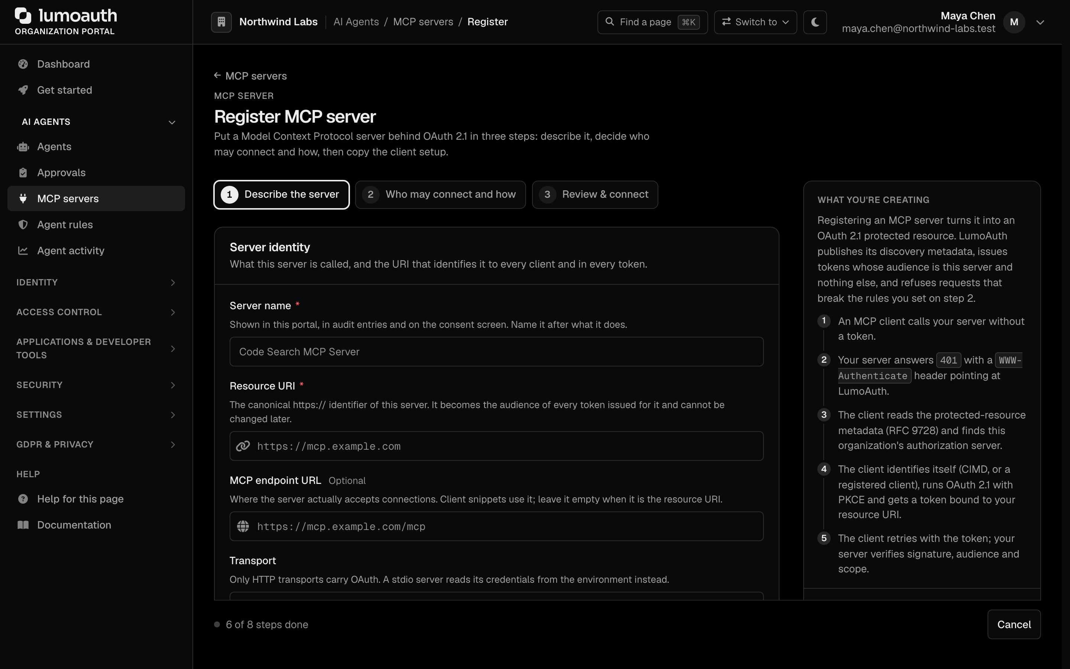This screenshot has height=669, width=1070.
Task: Click the magnifier icon in Find a page
Action: click(609, 21)
